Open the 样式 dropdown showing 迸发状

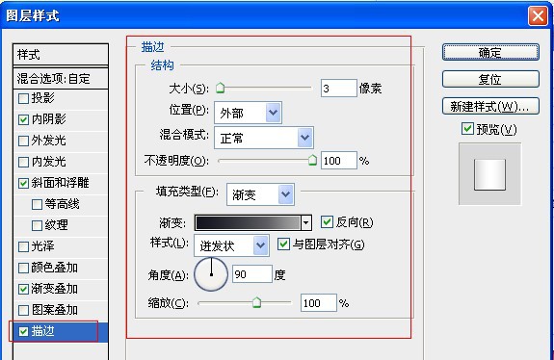(x=231, y=245)
